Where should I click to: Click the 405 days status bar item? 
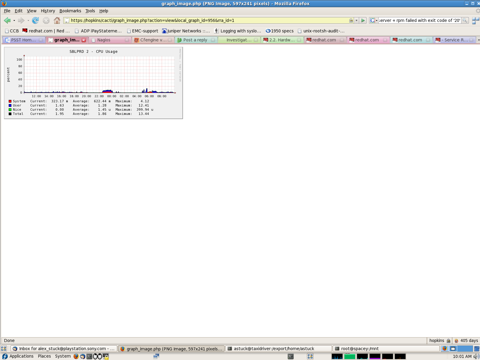(466, 340)
